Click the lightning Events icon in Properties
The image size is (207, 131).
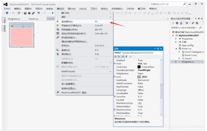pos(126,57)
